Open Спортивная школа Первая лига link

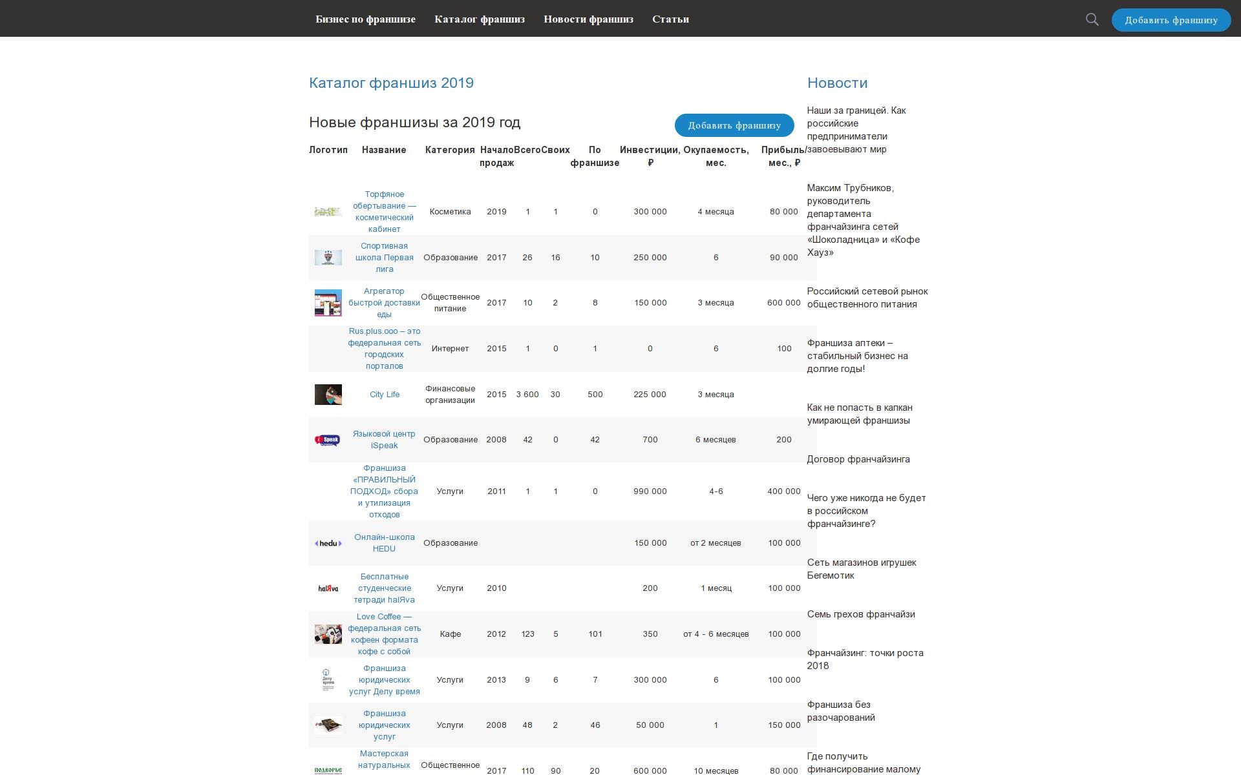385,258
